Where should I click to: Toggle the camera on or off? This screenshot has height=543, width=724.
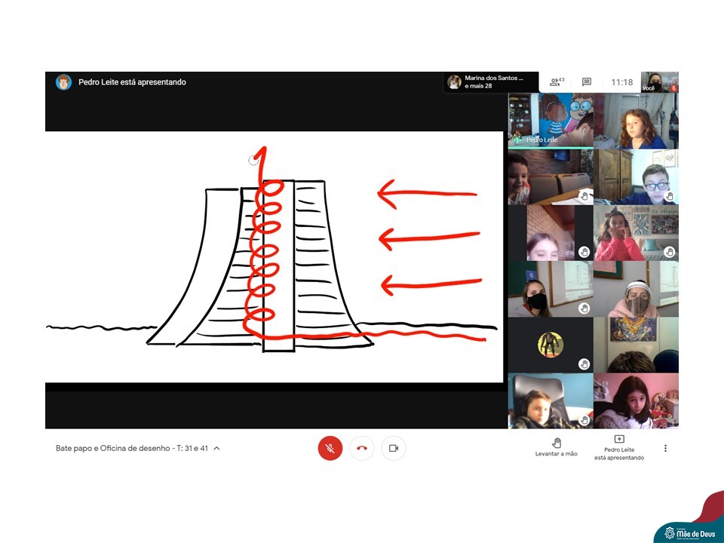coord(393,448)
